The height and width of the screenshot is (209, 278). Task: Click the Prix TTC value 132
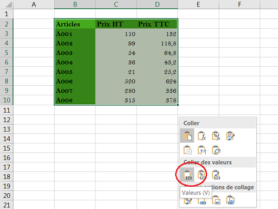(x=157, y=33)
